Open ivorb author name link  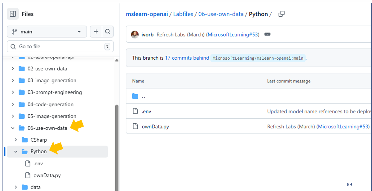(x=148, y=35)
